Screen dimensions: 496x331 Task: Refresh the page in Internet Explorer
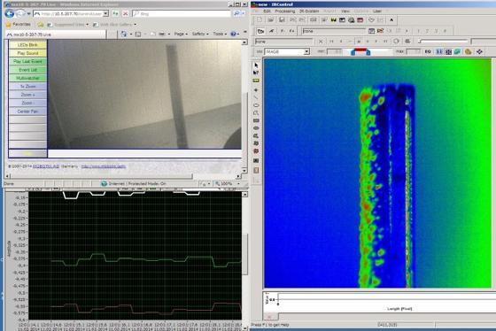pyautogui.click(x=116, y=13)
